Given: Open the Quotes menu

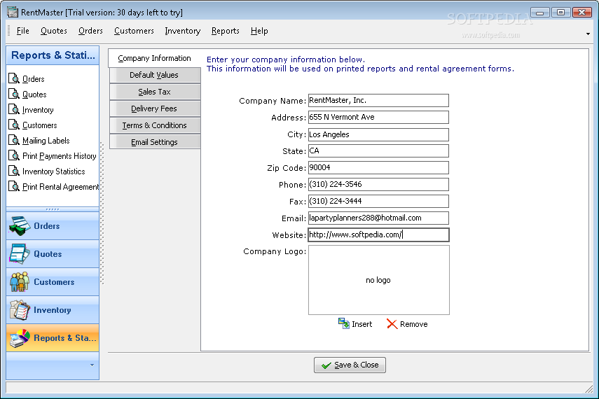Looking at the screenshot, I should (x=54, y=31).
